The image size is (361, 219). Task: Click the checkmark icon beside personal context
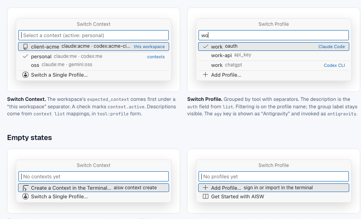26,56
